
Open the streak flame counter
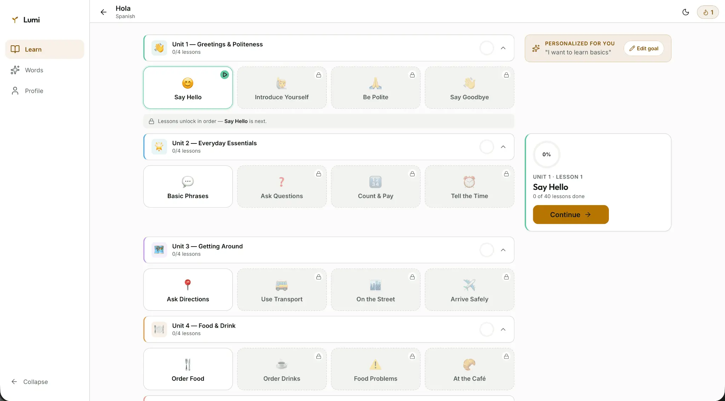coord(708,12)
